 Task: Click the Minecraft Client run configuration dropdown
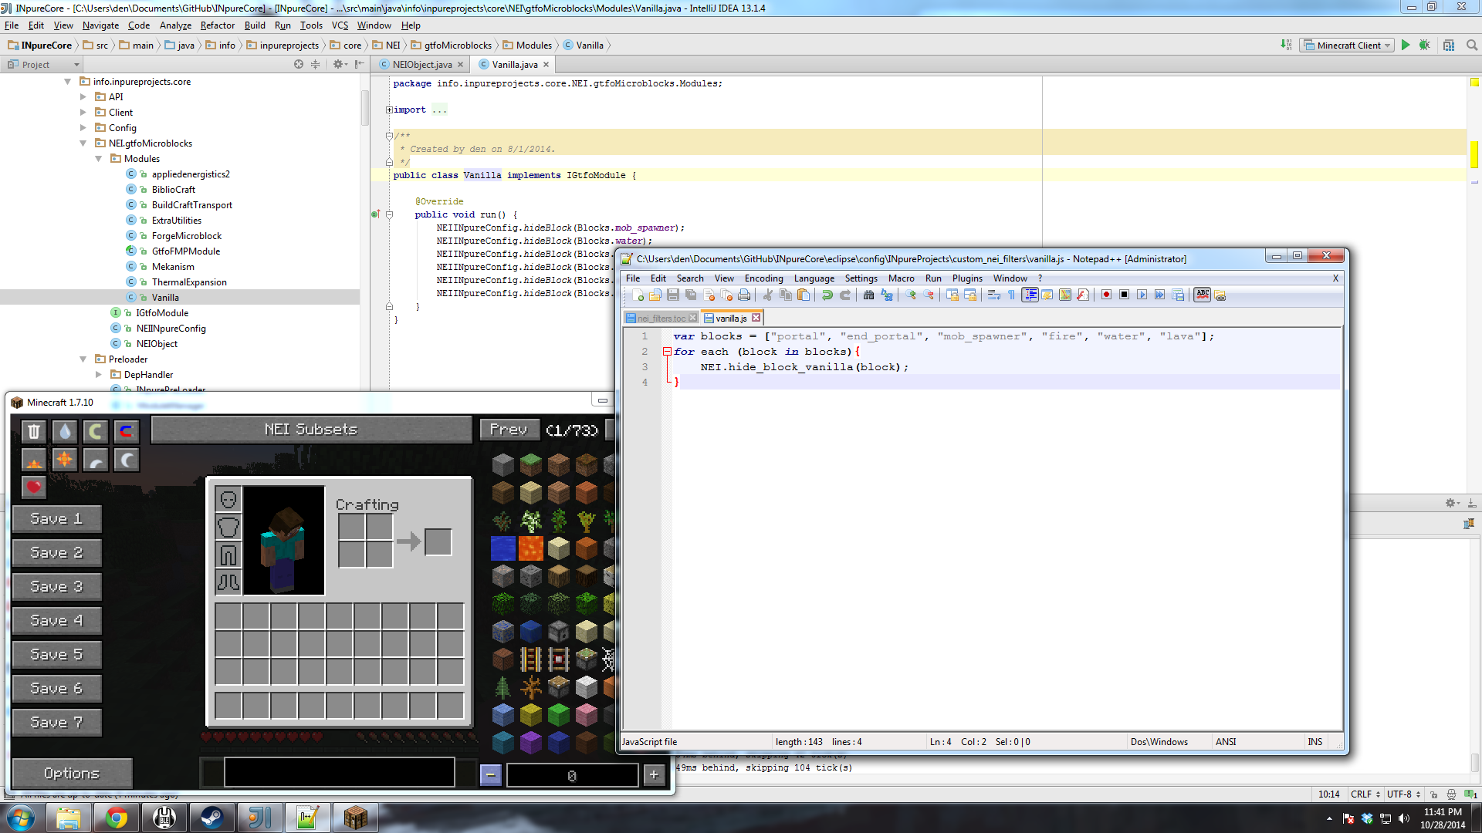pyautogui.click(x=1348, y=45)
